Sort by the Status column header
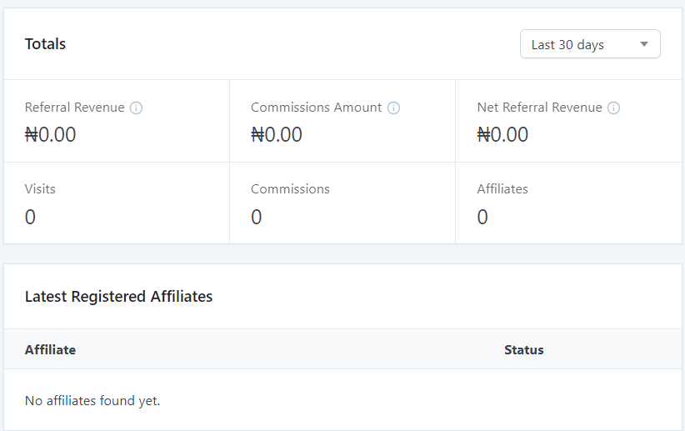 pyautogui.click(x=523, y=350)
